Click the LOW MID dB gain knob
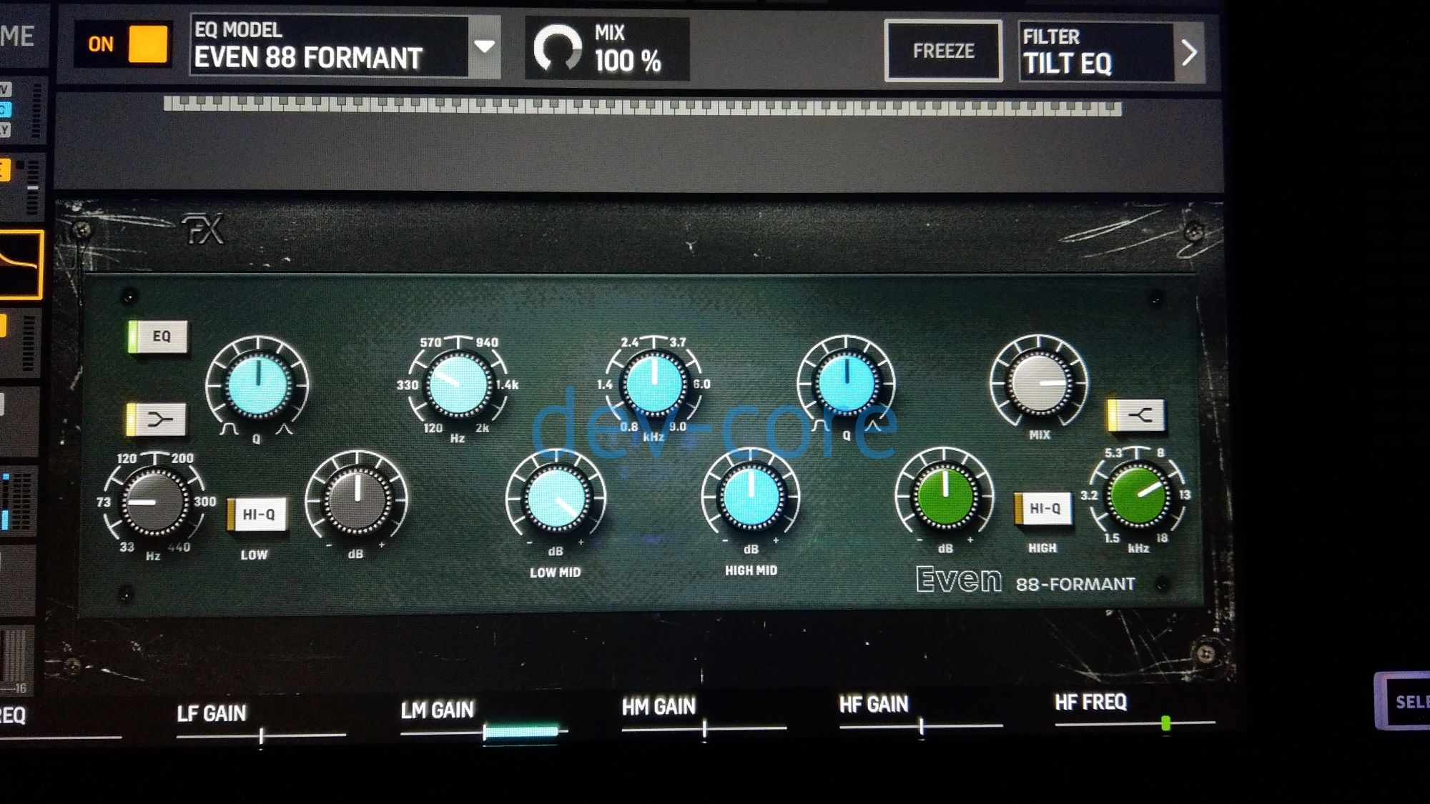The image size is (1430, 804). [556, 500]
